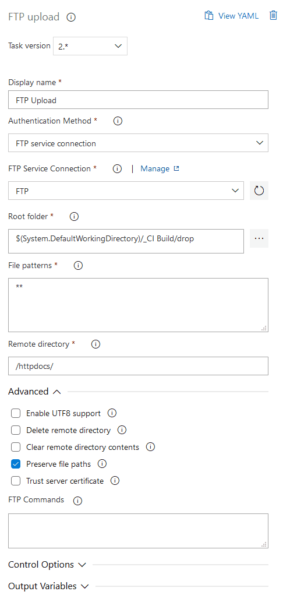Click the trash icon to remove task
This screenshot has height=602, width=283.
tap(273, 16)
